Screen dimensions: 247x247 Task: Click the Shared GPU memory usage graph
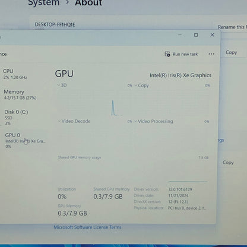133,171
